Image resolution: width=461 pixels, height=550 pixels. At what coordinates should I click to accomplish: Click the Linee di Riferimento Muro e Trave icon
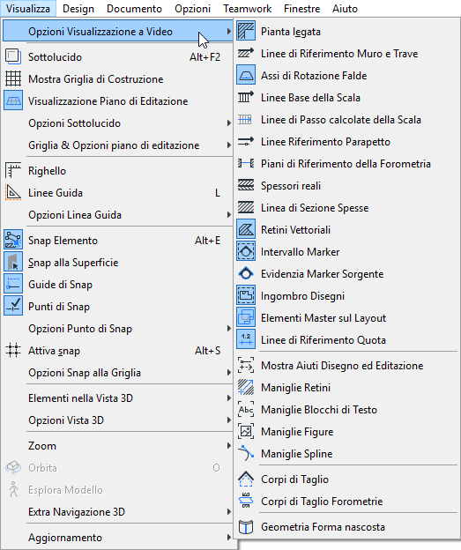click(246, 53)
